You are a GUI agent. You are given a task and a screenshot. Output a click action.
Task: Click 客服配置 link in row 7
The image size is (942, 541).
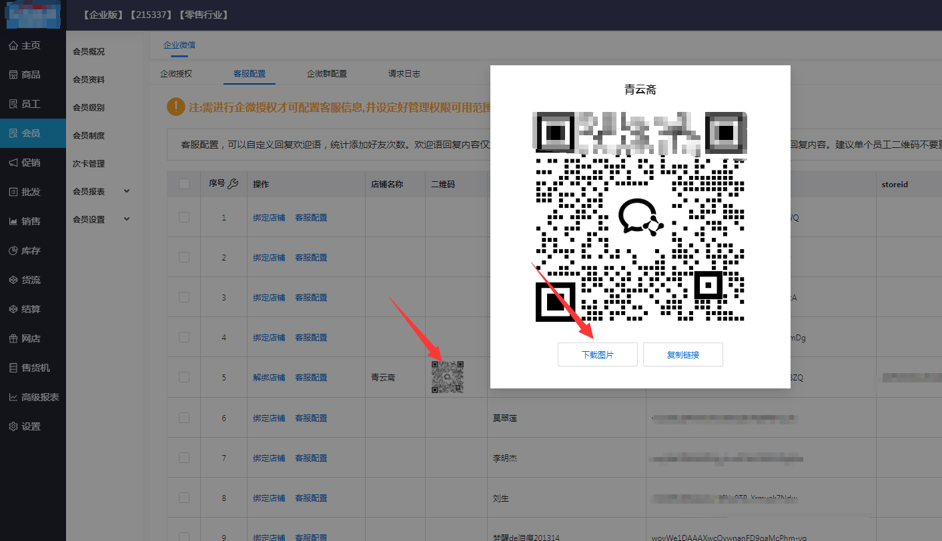[x=312, y=458]
